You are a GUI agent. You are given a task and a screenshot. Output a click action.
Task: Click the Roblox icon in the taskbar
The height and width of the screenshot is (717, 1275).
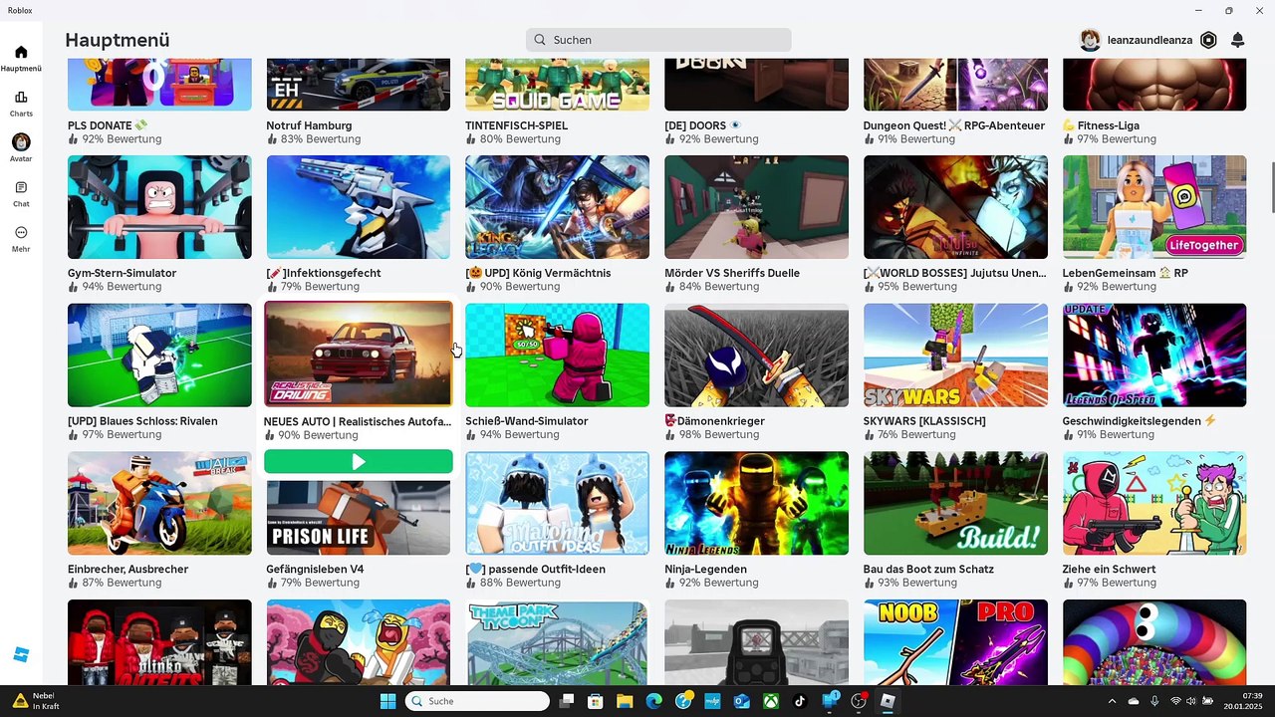pyautogui.click(x=888, y=701)
